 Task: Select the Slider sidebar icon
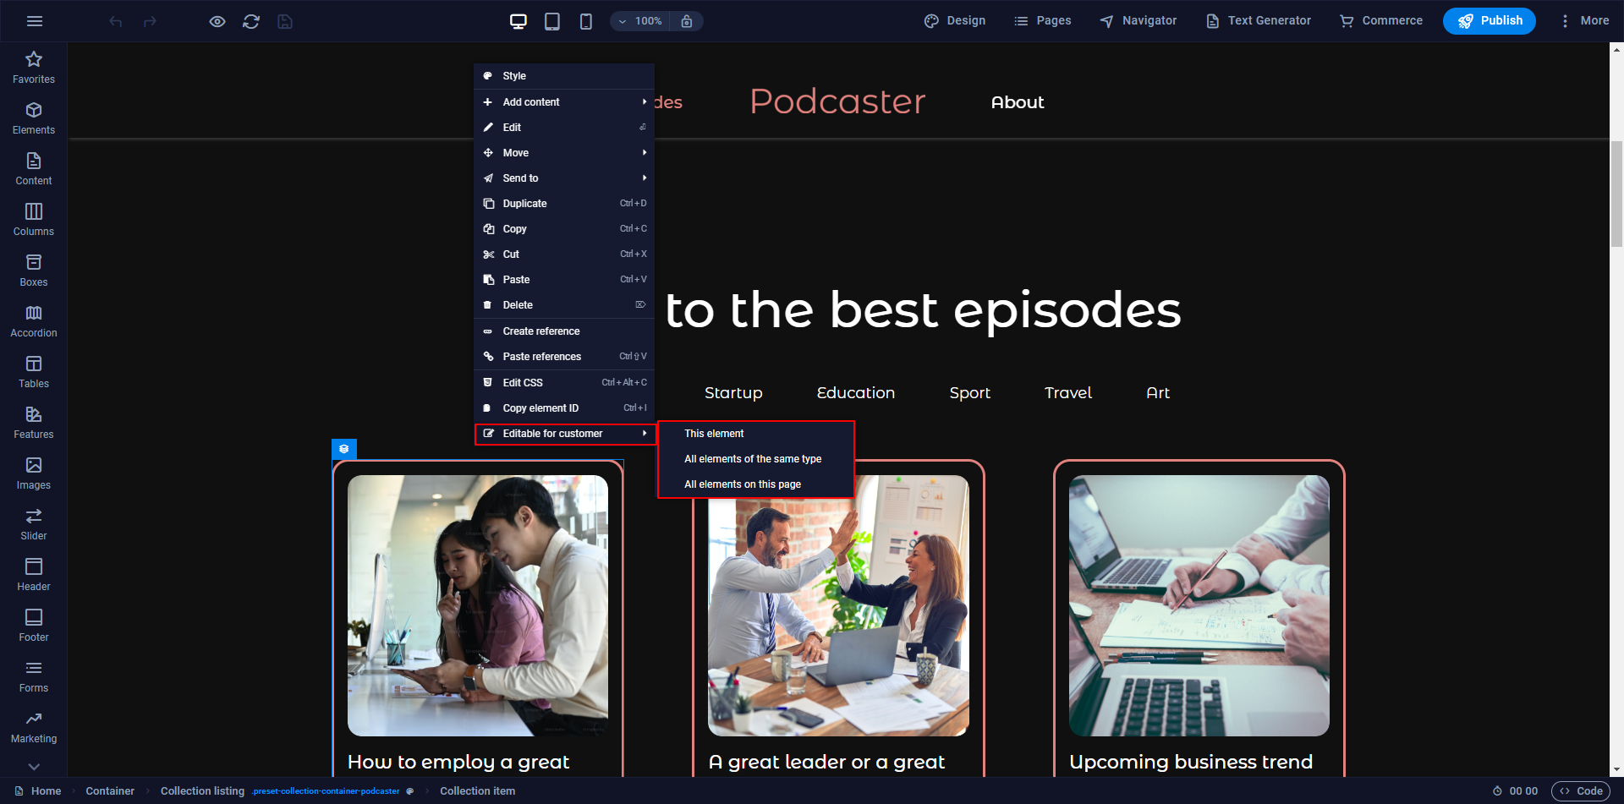34,524
